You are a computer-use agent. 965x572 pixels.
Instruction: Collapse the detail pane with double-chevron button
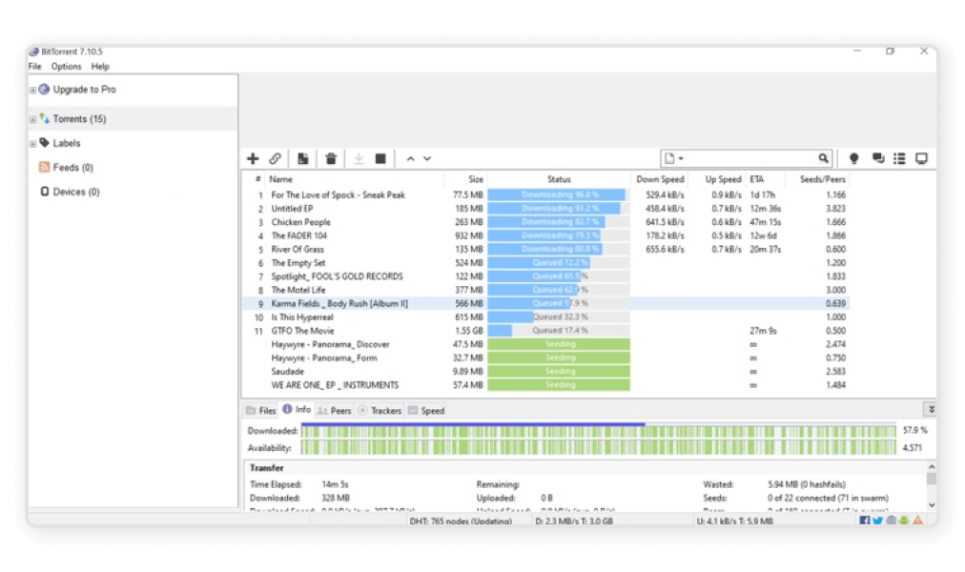(x=932, y=409)
